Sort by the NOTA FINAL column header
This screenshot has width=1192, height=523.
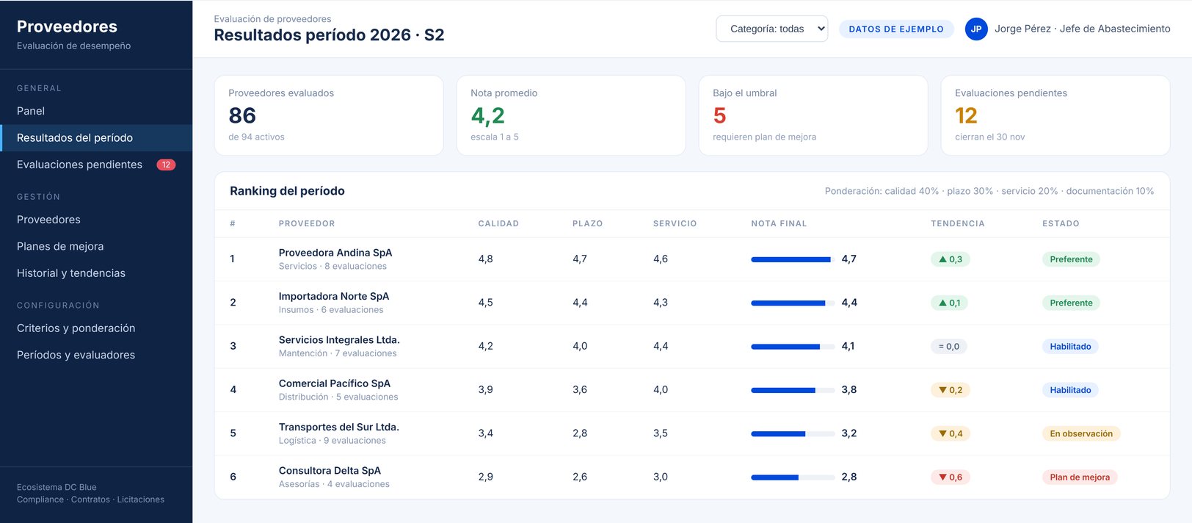coord(779,223)
